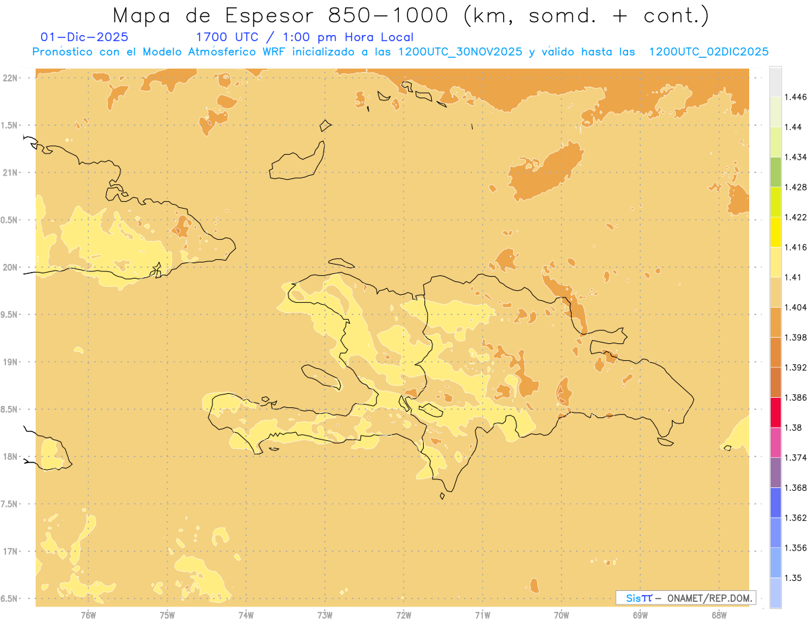Click the longitude label '68W'

(719, 615)
